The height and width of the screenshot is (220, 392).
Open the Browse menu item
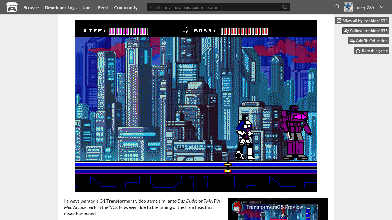pyautogui.click(x=31, y=7)
